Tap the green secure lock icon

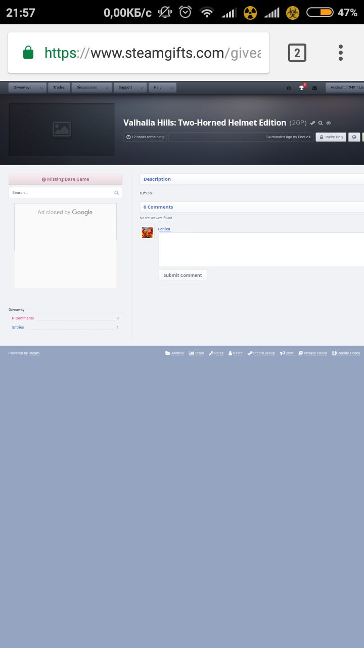[x=28, y=53]
